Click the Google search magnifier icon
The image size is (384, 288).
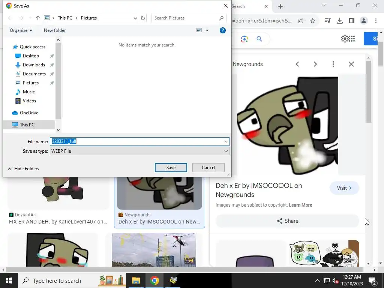coord(259,39)
